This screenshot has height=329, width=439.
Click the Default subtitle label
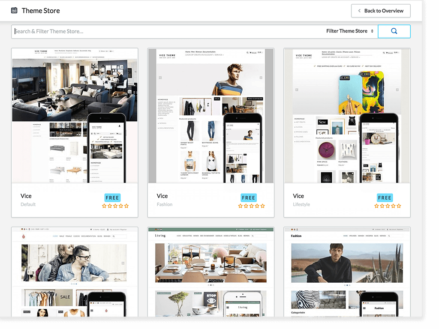coord(28,204)
